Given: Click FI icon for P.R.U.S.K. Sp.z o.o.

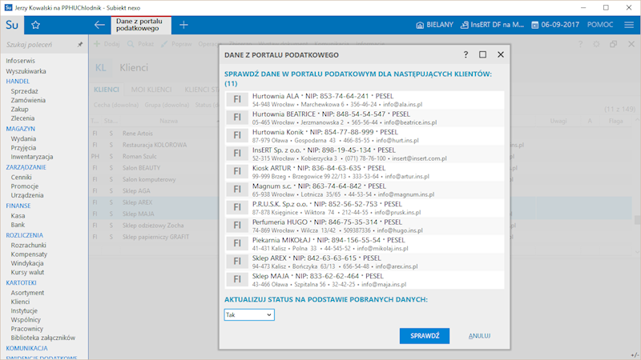Looking at the screenshot, I should (237, 207).
